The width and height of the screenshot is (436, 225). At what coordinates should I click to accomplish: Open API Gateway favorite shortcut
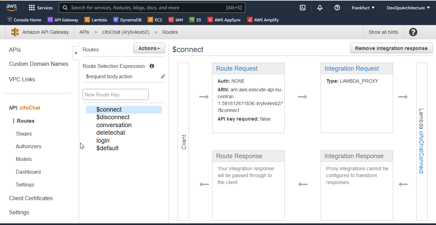[x=63, y=20]
